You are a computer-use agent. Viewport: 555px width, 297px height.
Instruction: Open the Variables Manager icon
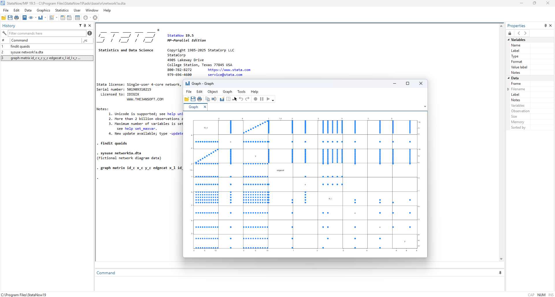pyautogui.click(x=77, y=18)
